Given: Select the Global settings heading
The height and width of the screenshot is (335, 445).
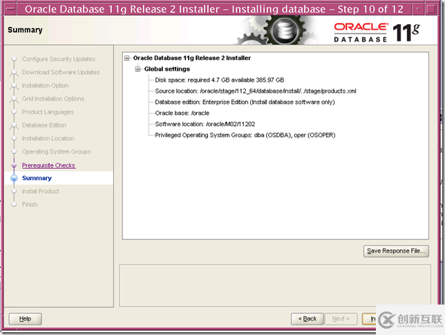Looking at the screenshot, I should point(167,69).
